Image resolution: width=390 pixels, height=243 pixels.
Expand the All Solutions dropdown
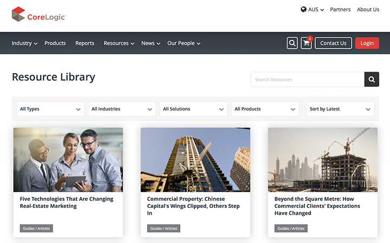click(x=193, y=109)
